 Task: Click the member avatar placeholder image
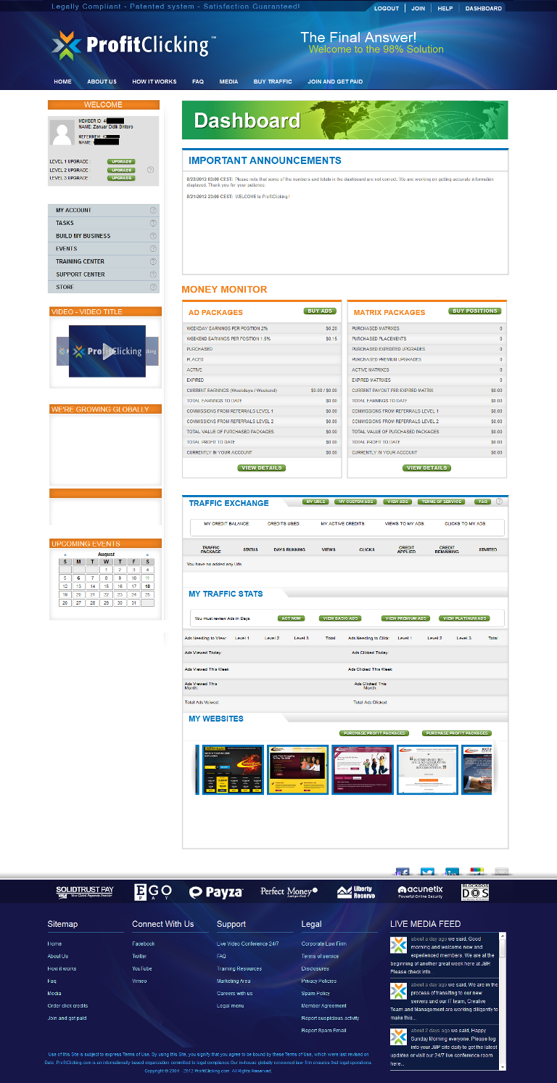point(62,132)
